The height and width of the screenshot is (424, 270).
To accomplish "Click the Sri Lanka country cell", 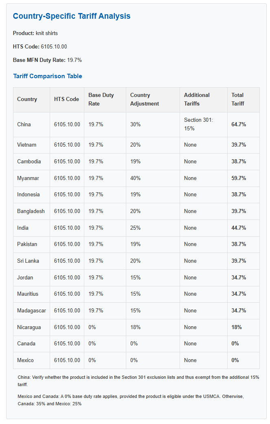I will [x=32, y=261].
